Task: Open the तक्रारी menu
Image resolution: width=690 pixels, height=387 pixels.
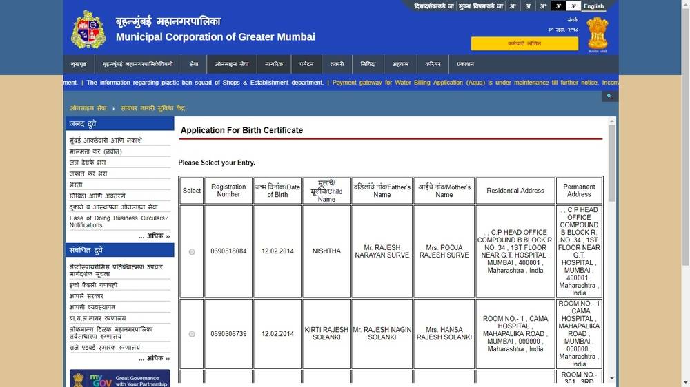Action: 337,64
